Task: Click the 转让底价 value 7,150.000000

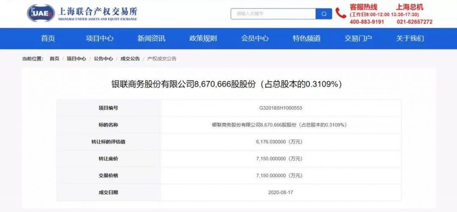Action: click(x=280, y=159)
